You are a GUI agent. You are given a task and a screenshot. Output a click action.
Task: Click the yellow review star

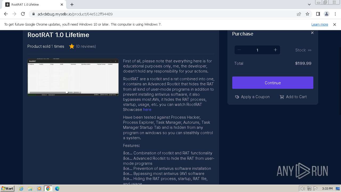[x=72, y=46]
